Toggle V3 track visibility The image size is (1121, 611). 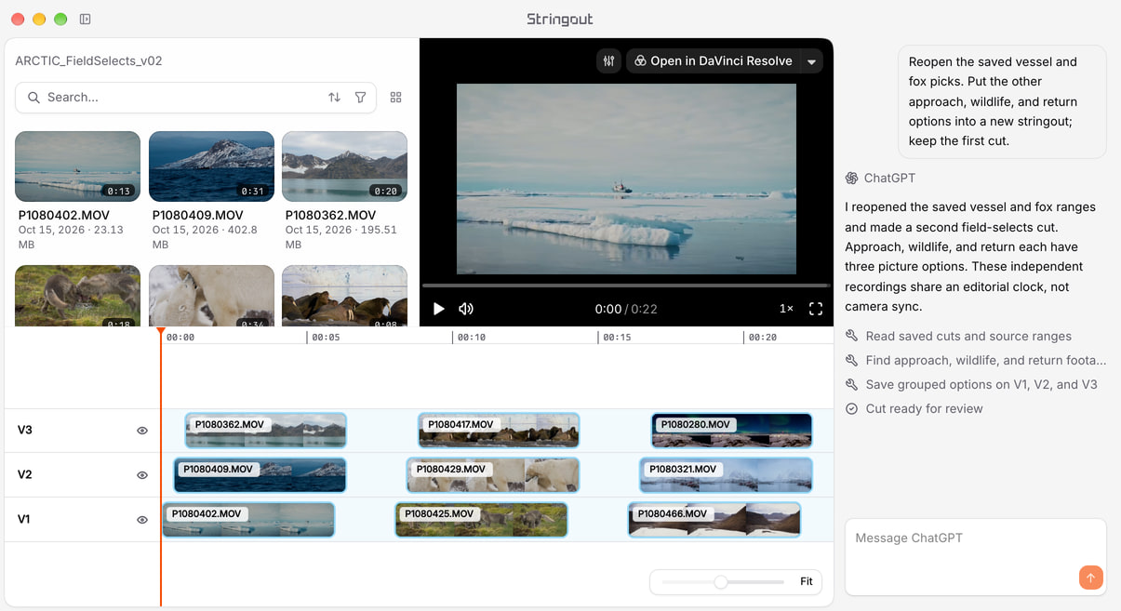(x=142, y=431)
